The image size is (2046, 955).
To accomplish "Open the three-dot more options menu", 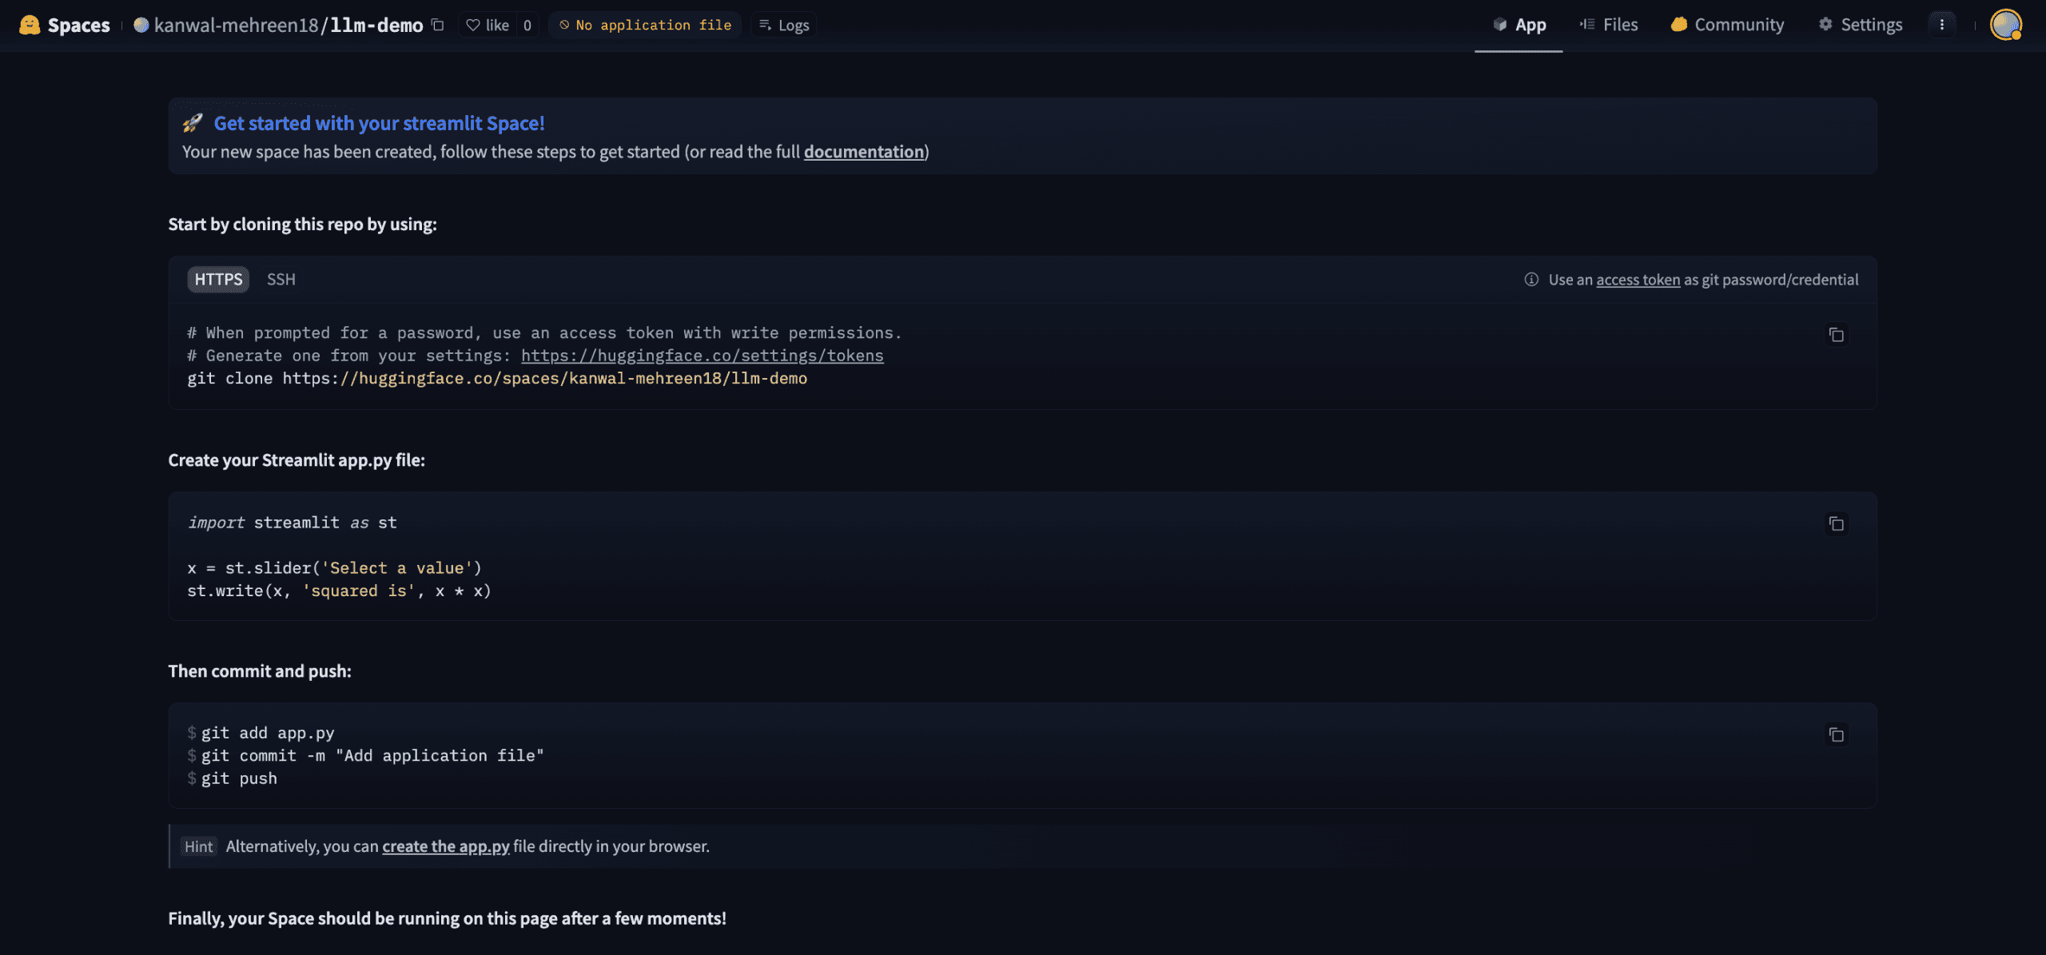I will [1941, 25].
